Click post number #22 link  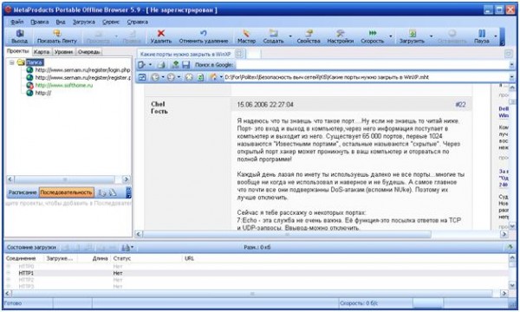461,105
